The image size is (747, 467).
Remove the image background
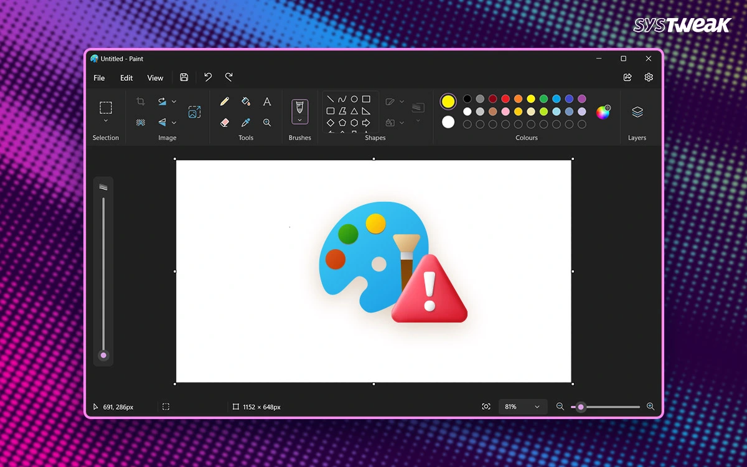tap(142, 121)
